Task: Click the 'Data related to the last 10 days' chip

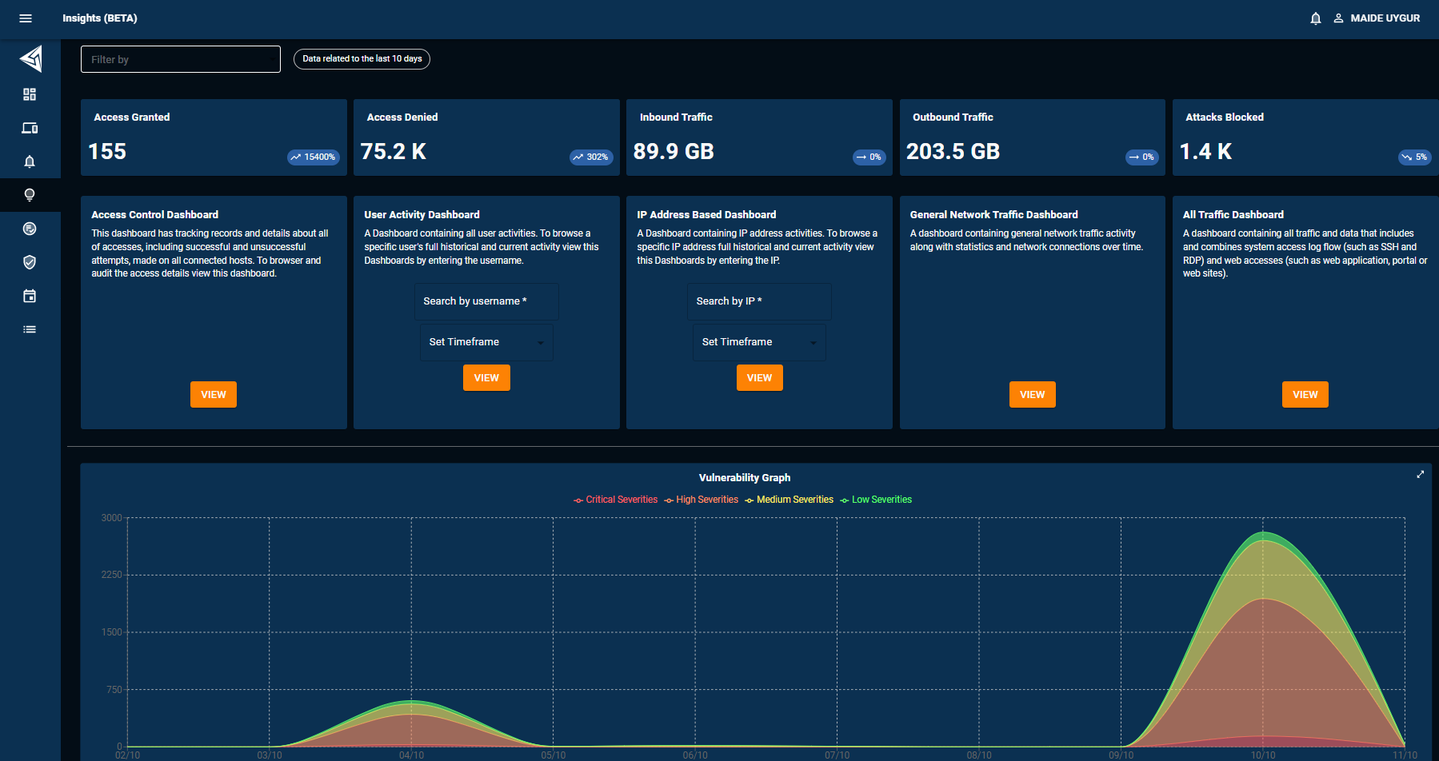Action: click(x=362, y=59)
